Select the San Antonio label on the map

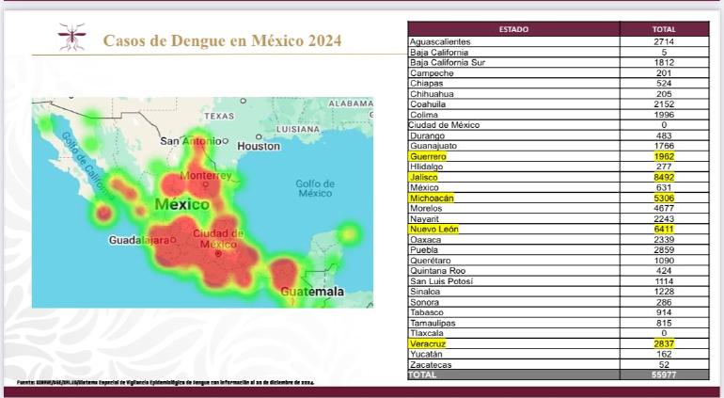tap(195, 141)
